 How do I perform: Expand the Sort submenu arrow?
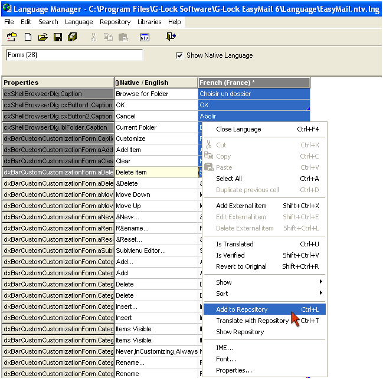(321, 293)
